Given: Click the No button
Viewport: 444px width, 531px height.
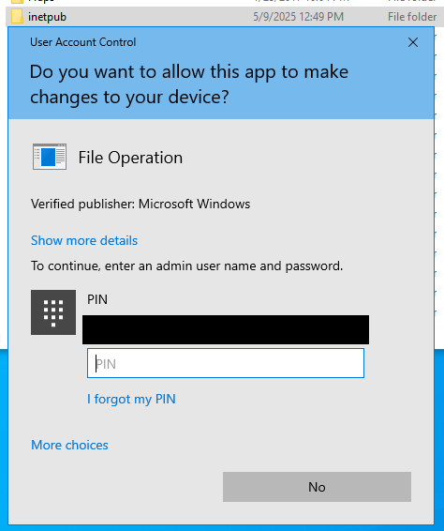Looking at the screenshot, I should pos(317,487).
